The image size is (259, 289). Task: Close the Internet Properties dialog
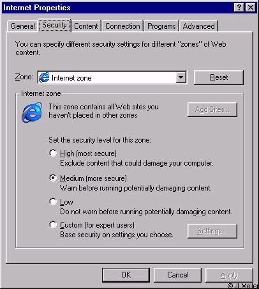point(251,8)
